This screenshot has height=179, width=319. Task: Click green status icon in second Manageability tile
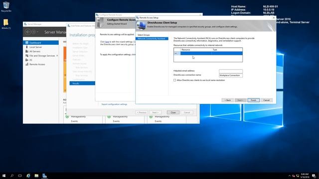click(109, 116)
